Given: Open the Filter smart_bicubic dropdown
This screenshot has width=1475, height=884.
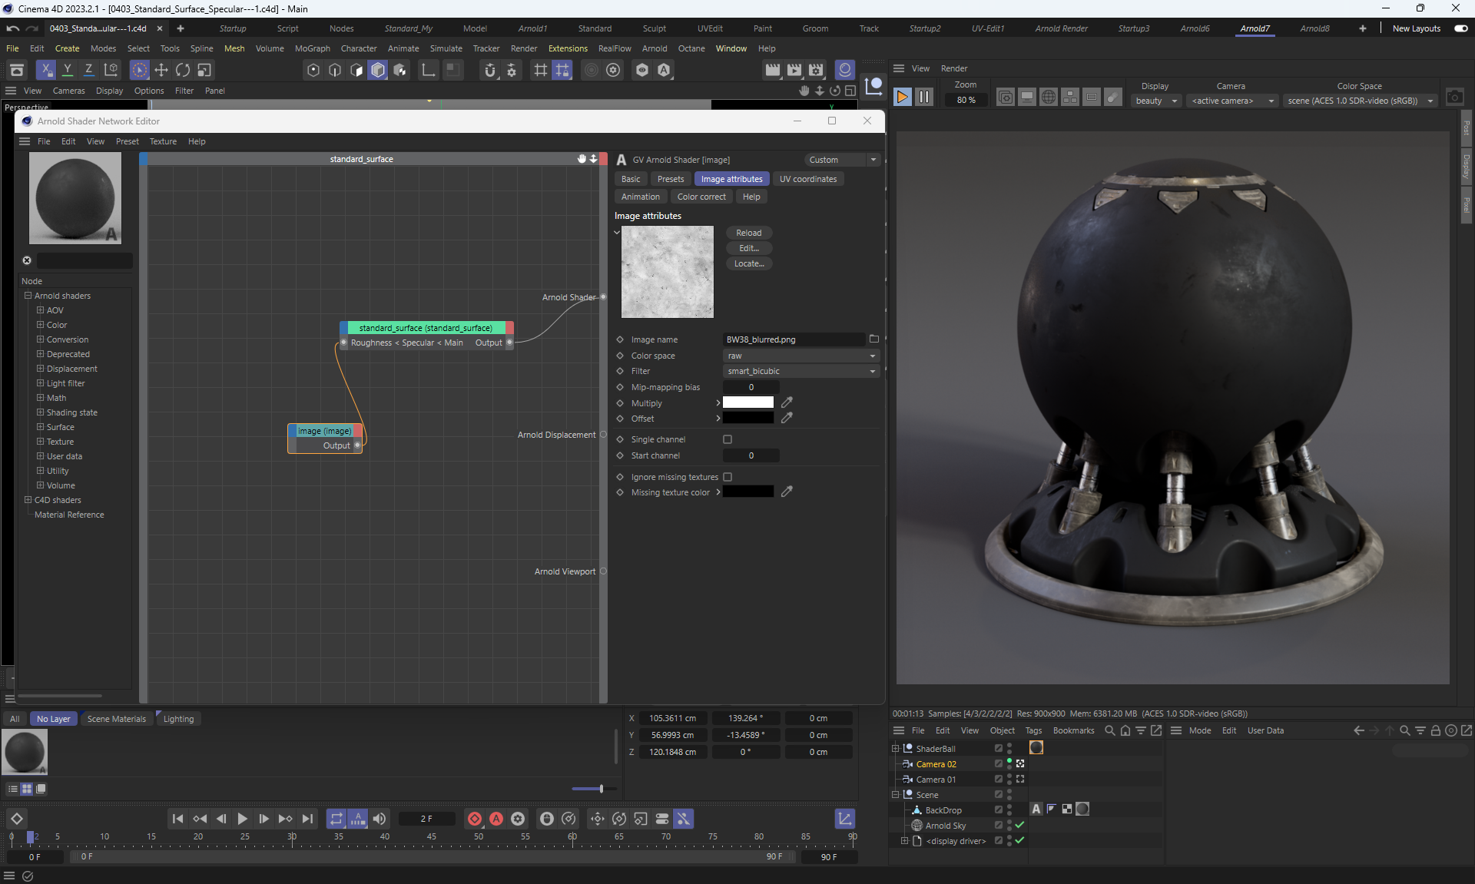Looking at the screenshot, I should click(800, 371).
